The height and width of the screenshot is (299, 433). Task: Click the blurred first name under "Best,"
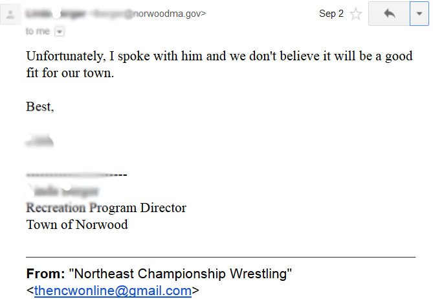pyautogui.click(x=40, y=140)
